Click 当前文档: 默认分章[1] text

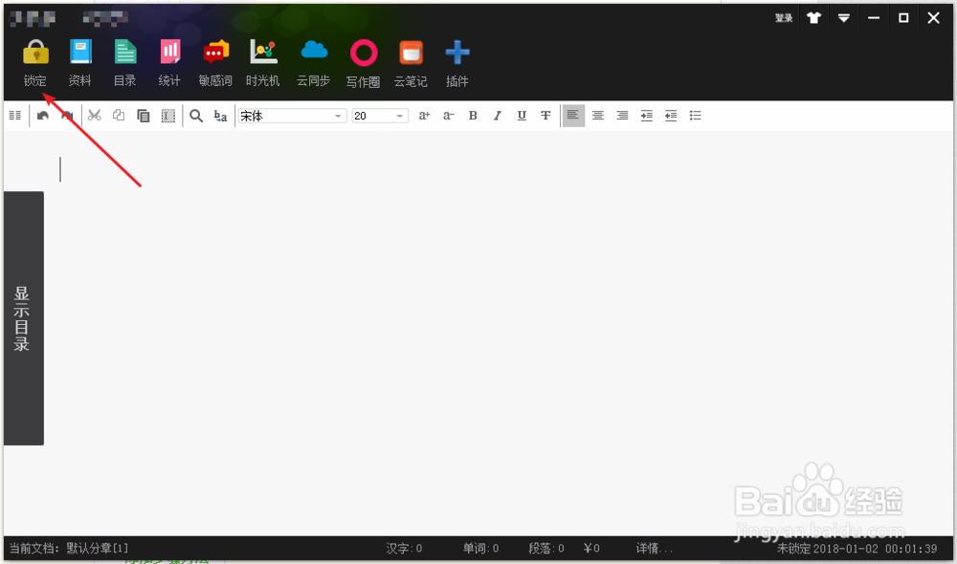pos(69,548)
